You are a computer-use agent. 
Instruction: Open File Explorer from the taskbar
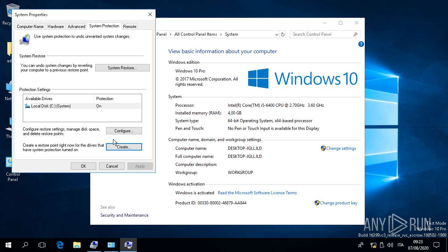click(77, 245)
